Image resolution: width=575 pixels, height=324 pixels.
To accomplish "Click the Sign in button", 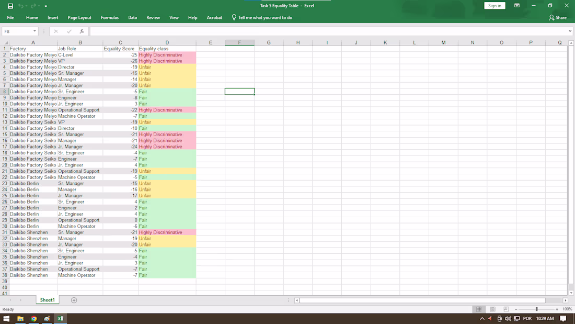I will click(494, 6).
